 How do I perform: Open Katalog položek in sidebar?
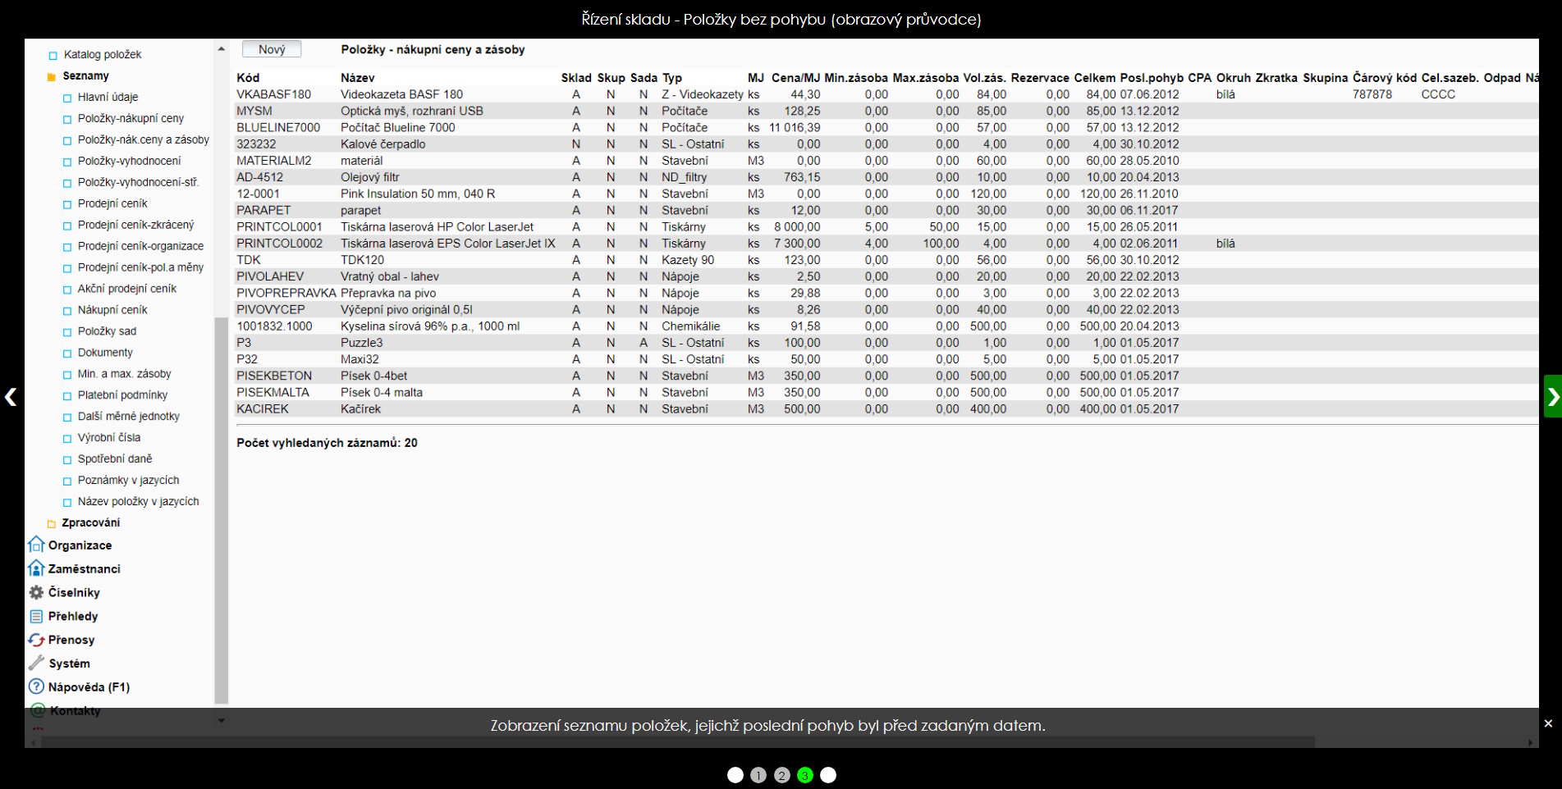(102, 54)
